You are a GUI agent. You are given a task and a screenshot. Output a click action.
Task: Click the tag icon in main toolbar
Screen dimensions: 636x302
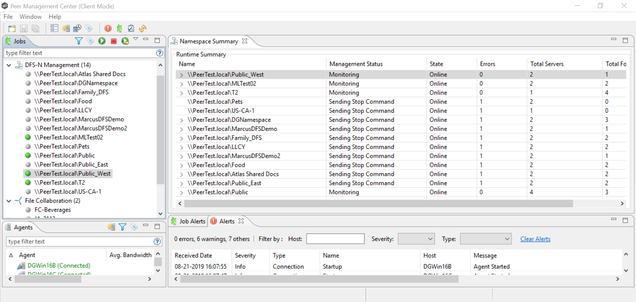(89, 28)
